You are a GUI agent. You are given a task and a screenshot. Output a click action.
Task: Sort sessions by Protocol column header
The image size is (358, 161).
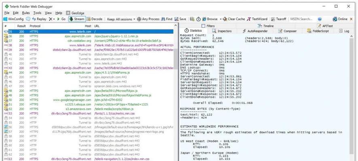point(35,26)
